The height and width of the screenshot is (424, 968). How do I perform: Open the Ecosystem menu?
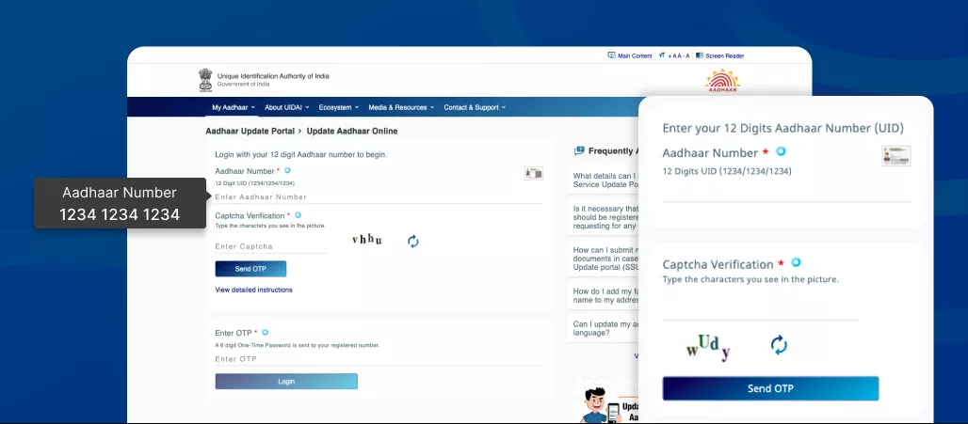(338, 107)
